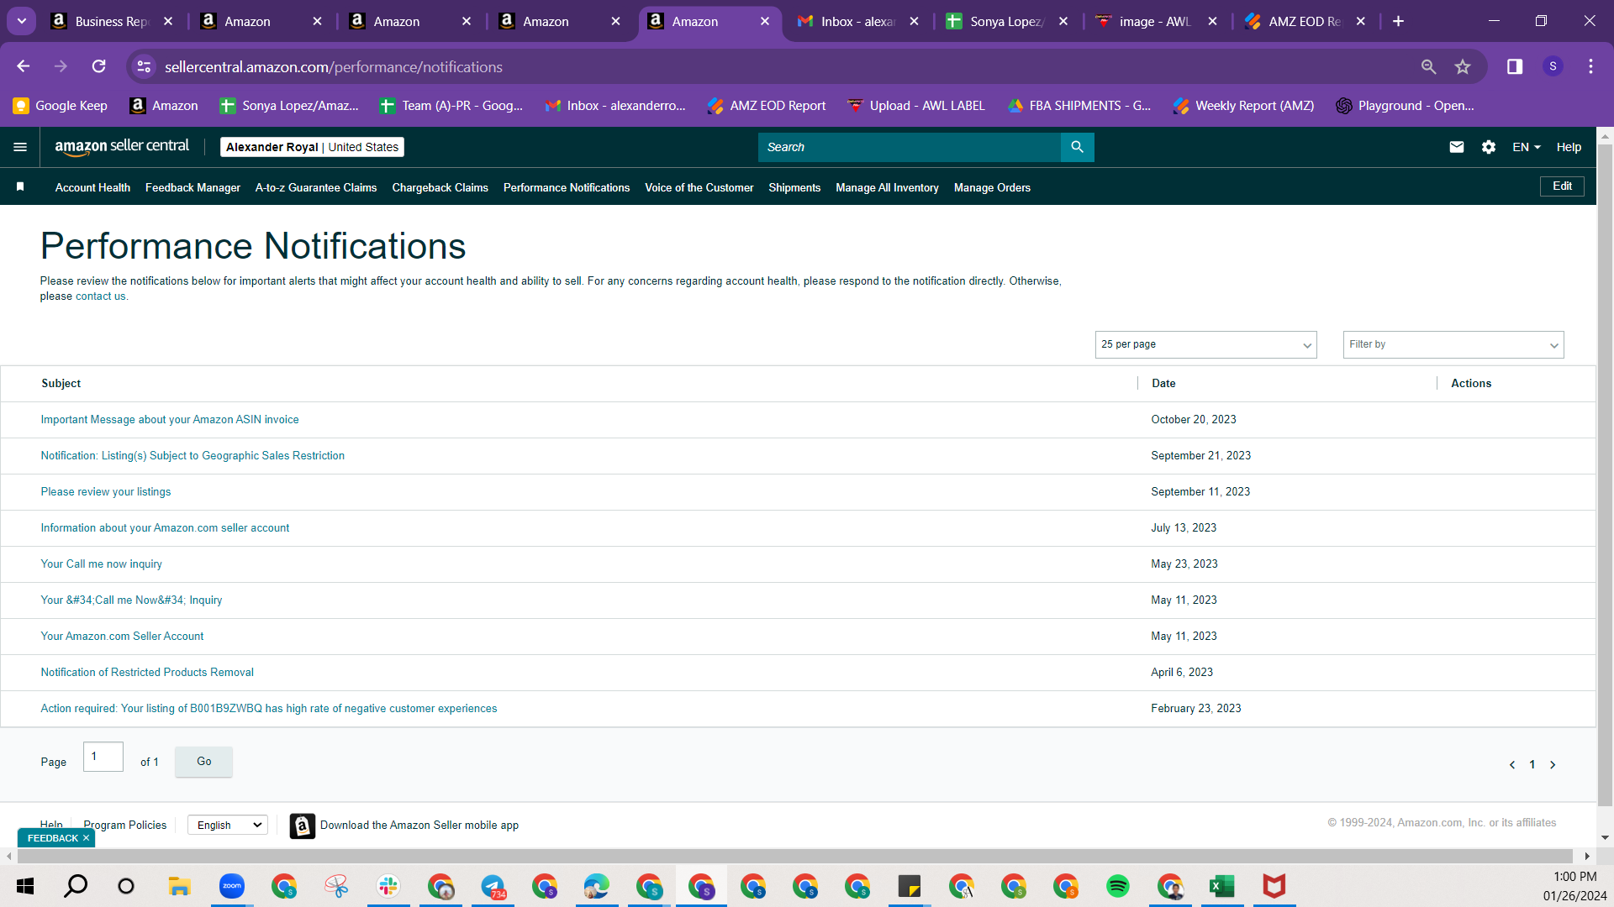Click the Go pagination button

[204, 762]
